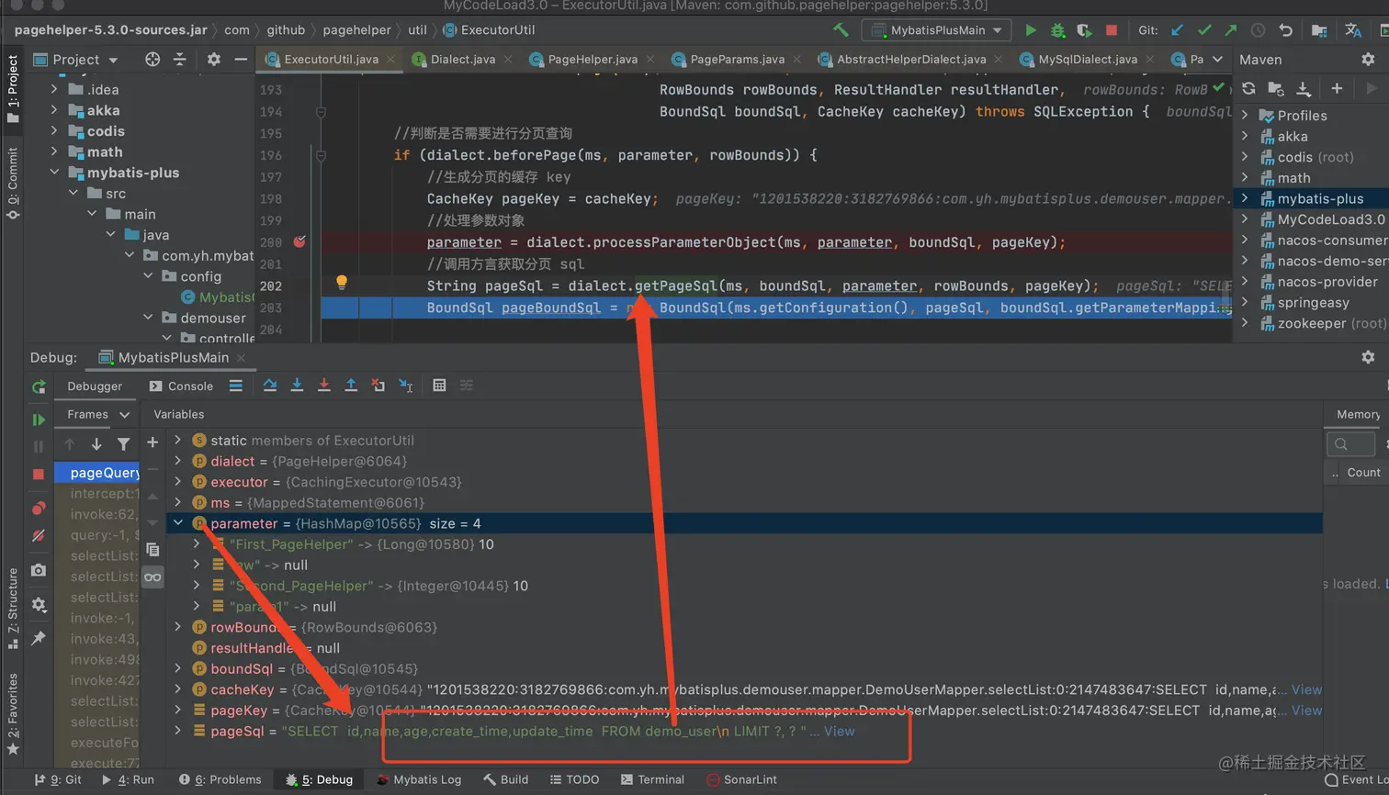Open the Mybatis Log tool window

click(x=419, y=780)
